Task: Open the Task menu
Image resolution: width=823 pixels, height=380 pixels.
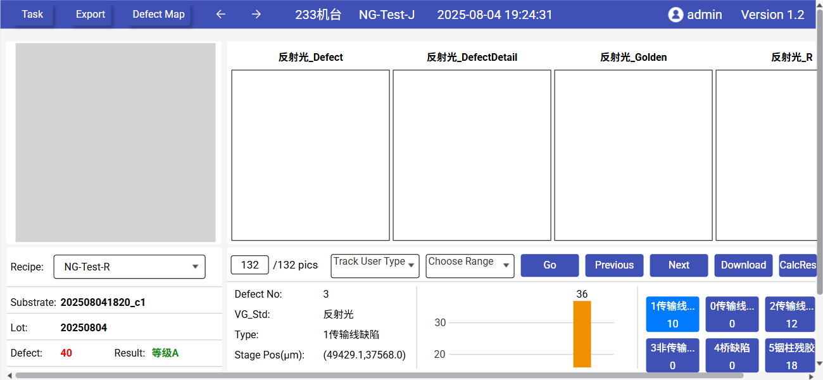Action: [x=32, y=15]
